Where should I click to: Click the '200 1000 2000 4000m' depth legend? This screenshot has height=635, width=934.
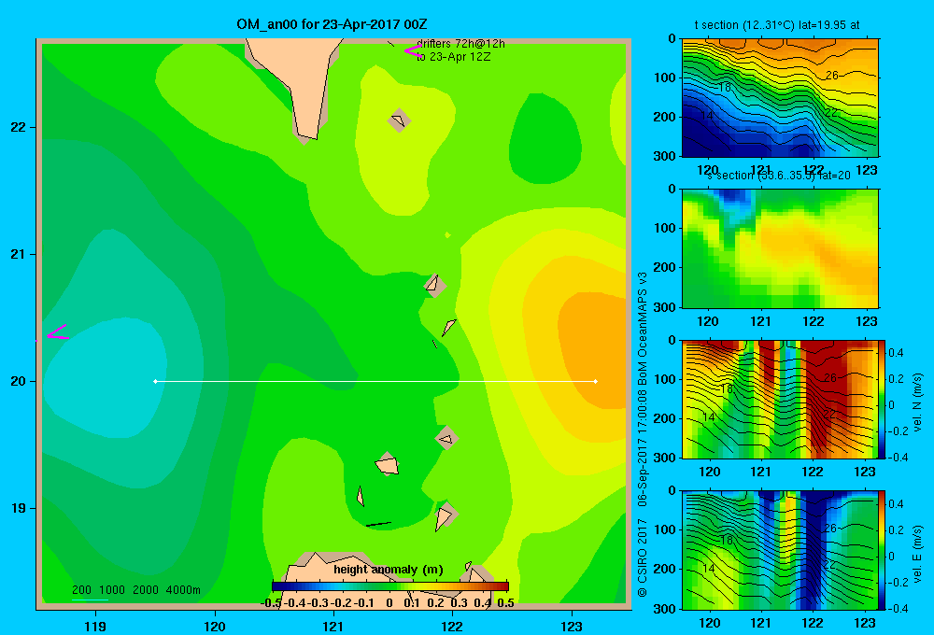135,590
